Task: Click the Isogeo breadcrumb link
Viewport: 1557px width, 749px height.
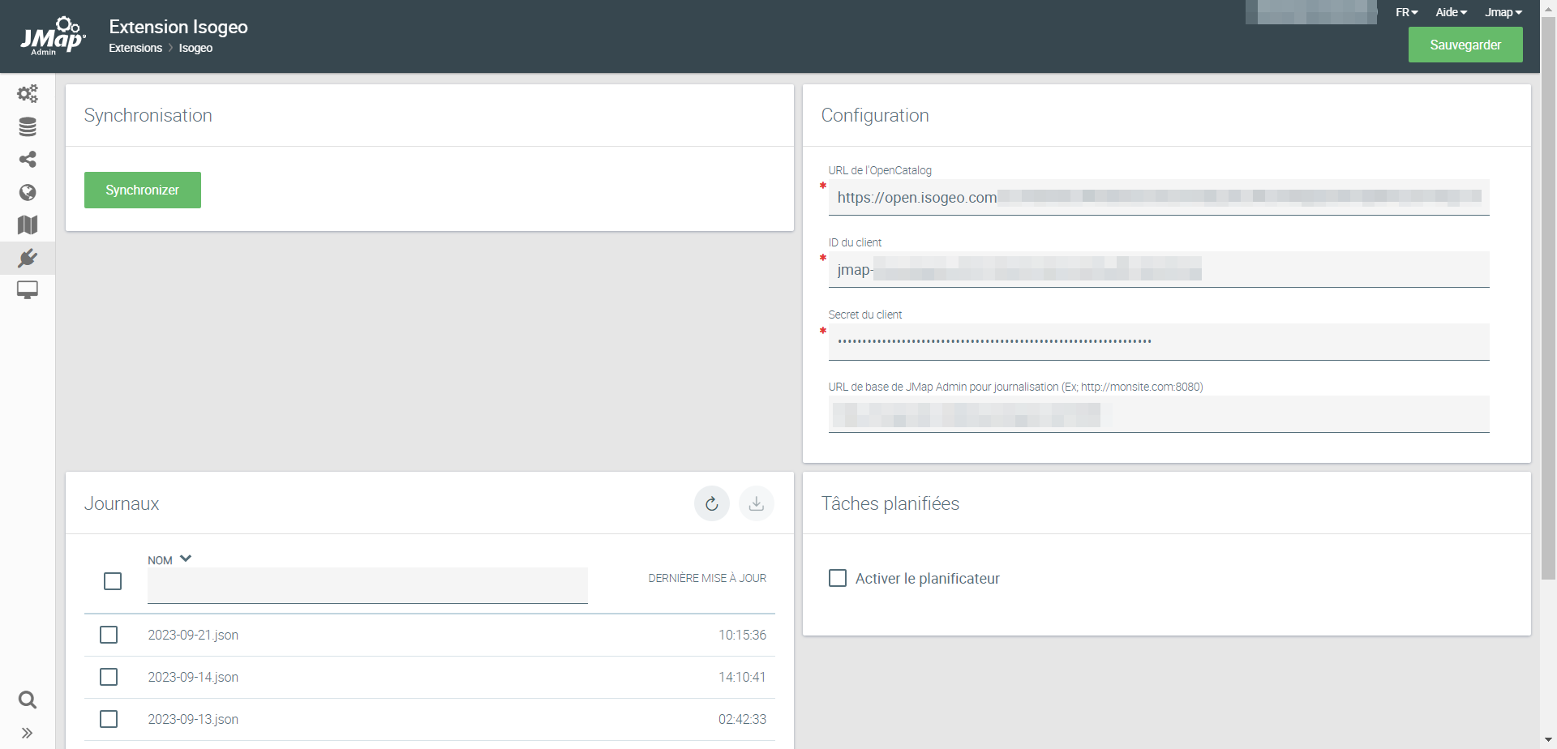Action: click(195, 48)
